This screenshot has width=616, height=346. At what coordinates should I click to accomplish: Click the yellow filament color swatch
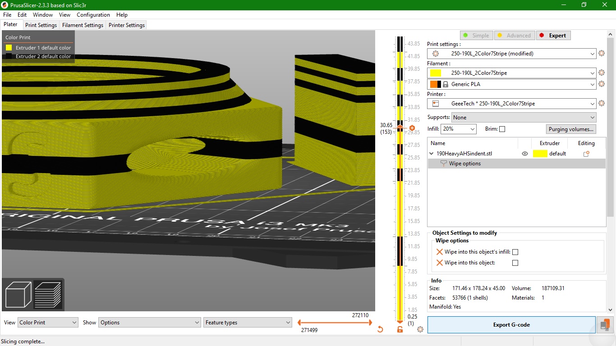435,73
